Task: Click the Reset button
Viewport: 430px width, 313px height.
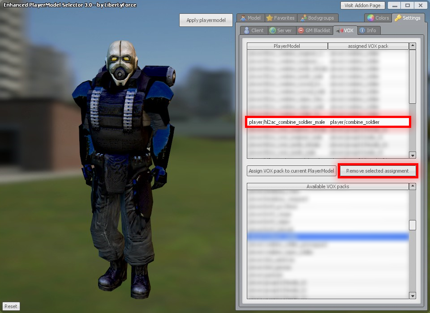Action: tap(11, 306)
